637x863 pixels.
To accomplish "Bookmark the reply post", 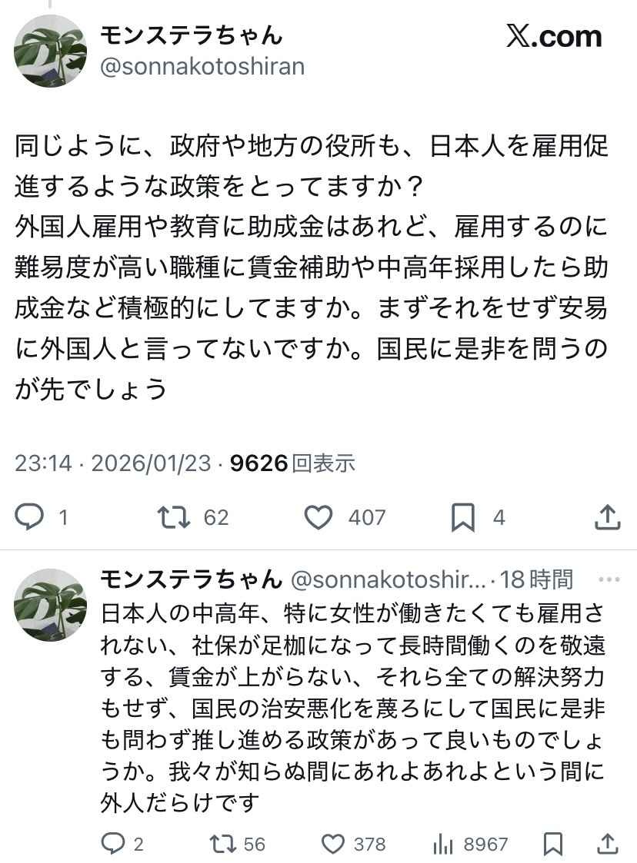I will (552, 844).
